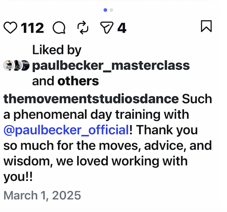Open direct message sharing via send icon
This screenshot has height=212, width=227.
[107, 27]
